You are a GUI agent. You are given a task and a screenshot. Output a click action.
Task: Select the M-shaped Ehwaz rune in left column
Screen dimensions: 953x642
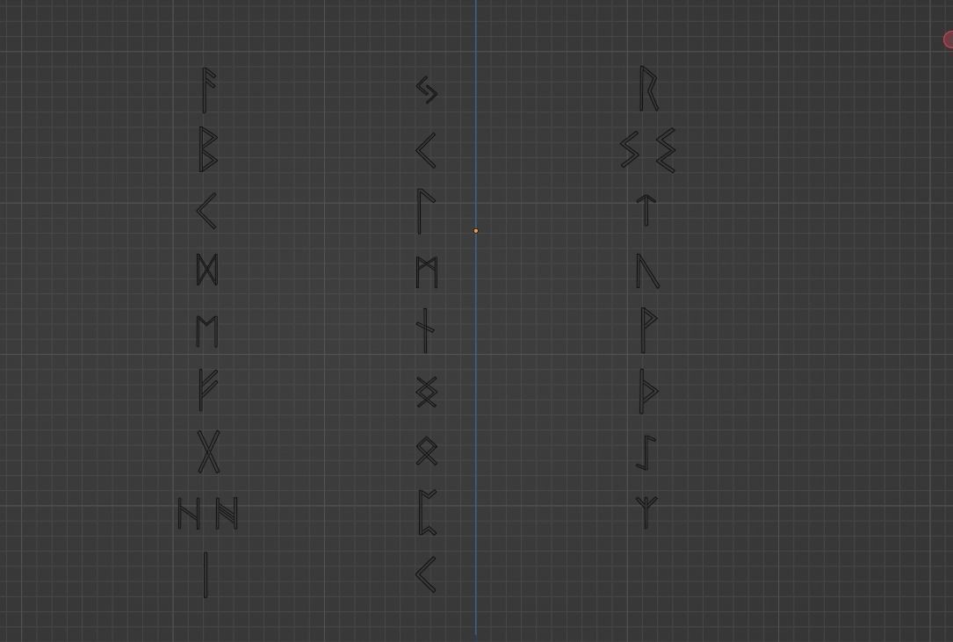click(206, 331)
